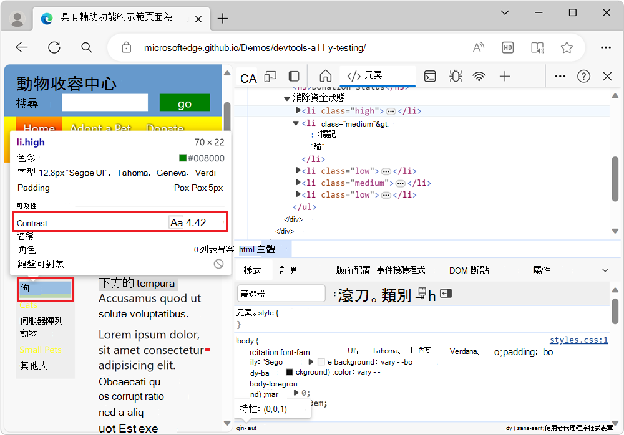
Task: Open the tab search chevron
Action: (x=505, y=12)
